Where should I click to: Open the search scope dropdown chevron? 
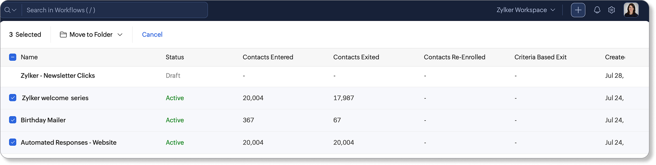click(x=14, y=10)
